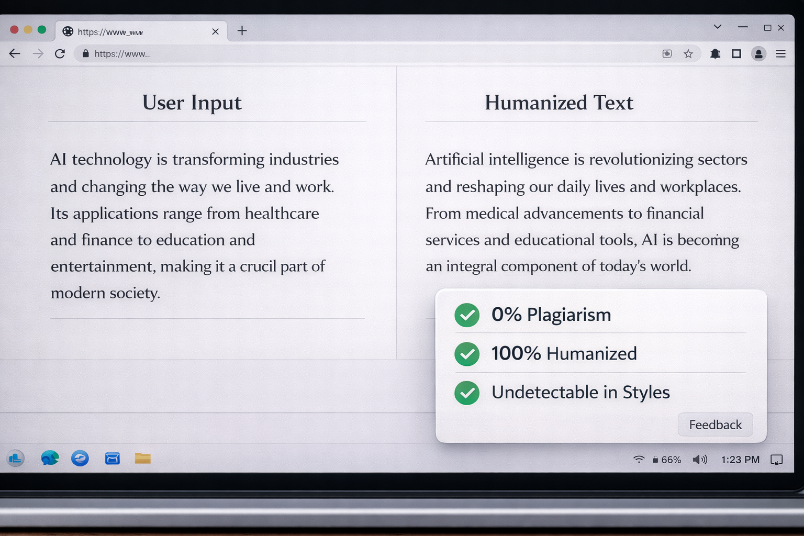Reload the current page

coord(60,53)
